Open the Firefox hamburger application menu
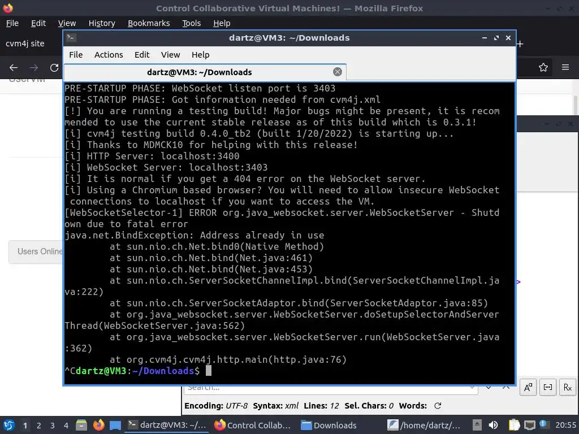 [x=565, y=67]
